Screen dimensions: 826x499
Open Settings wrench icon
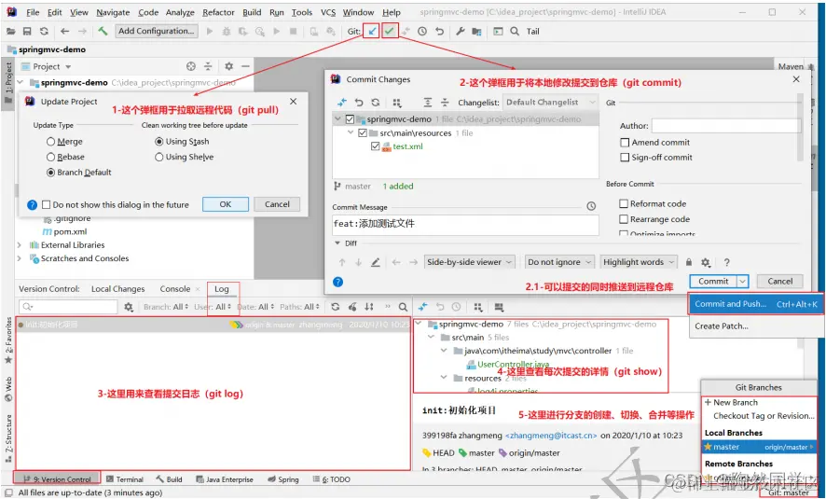(460, 31)
